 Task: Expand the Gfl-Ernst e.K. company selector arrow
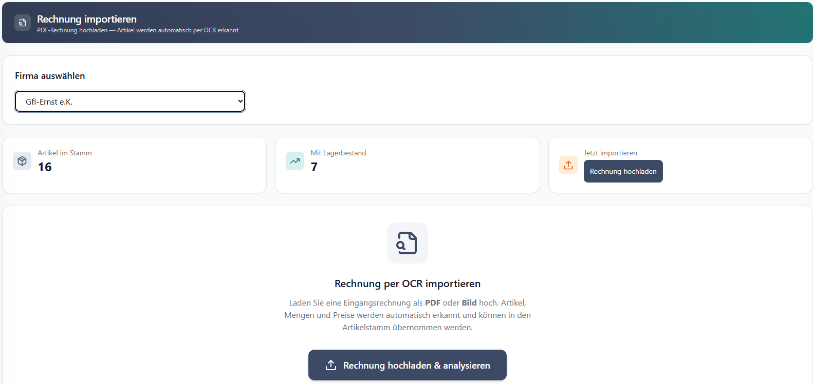tap(240, 102)
